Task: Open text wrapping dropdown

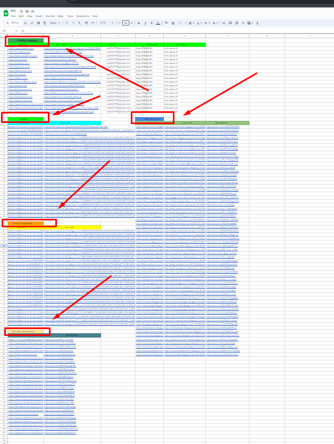Action: tap(207, 23)
